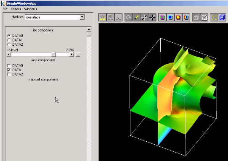Open the document list toolbar icon
Viewport: 228px width, 161px height.
click(x=204, y=18)
